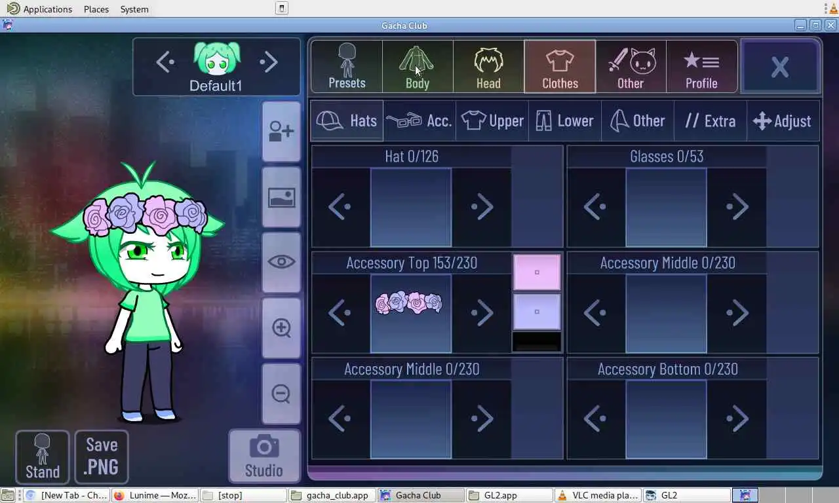Go to next Hat option
Screen dimensions: 839x503
(x=482, y=207)
